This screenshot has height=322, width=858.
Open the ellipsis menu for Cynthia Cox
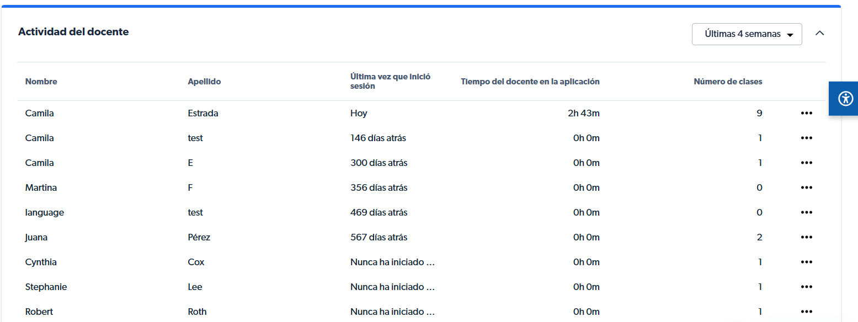click(806, 262)
